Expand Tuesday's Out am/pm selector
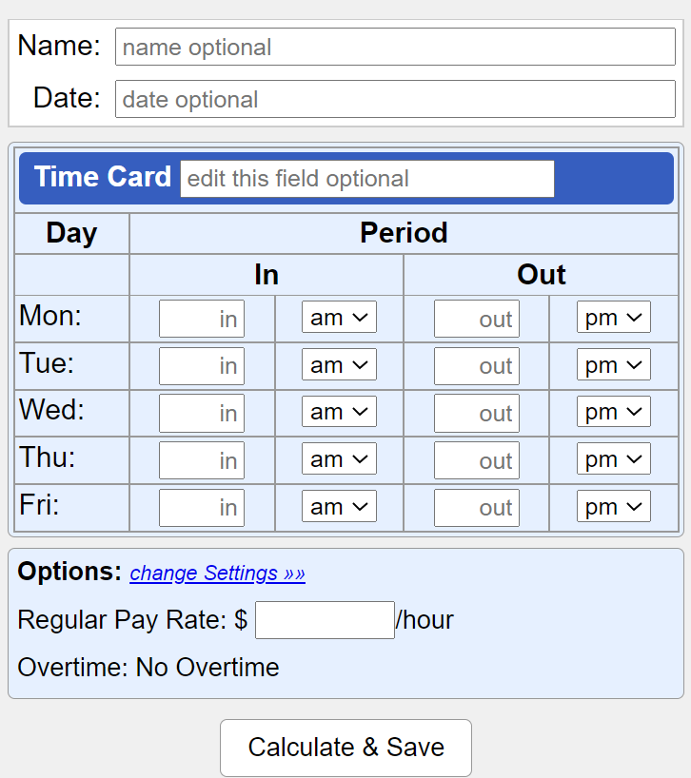This screenshot has height=778, width=691. coord(613,364)
